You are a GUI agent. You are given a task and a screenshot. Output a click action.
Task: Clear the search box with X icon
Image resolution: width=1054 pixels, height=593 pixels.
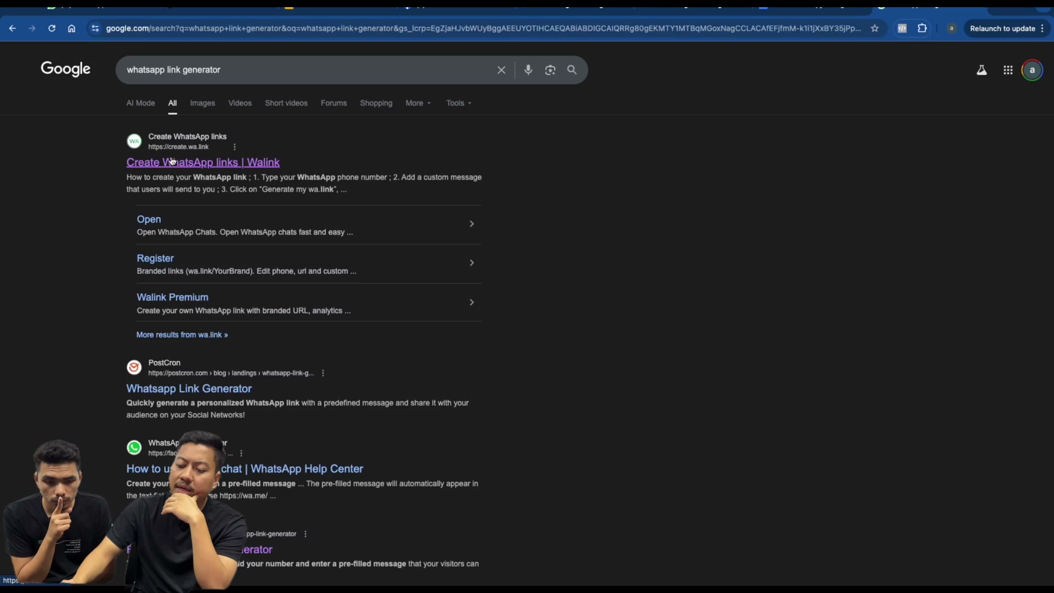[x=501, y=70]
